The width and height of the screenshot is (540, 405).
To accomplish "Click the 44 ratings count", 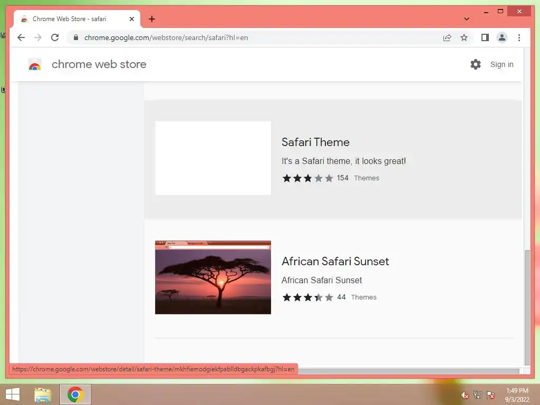I will (341, 297).
